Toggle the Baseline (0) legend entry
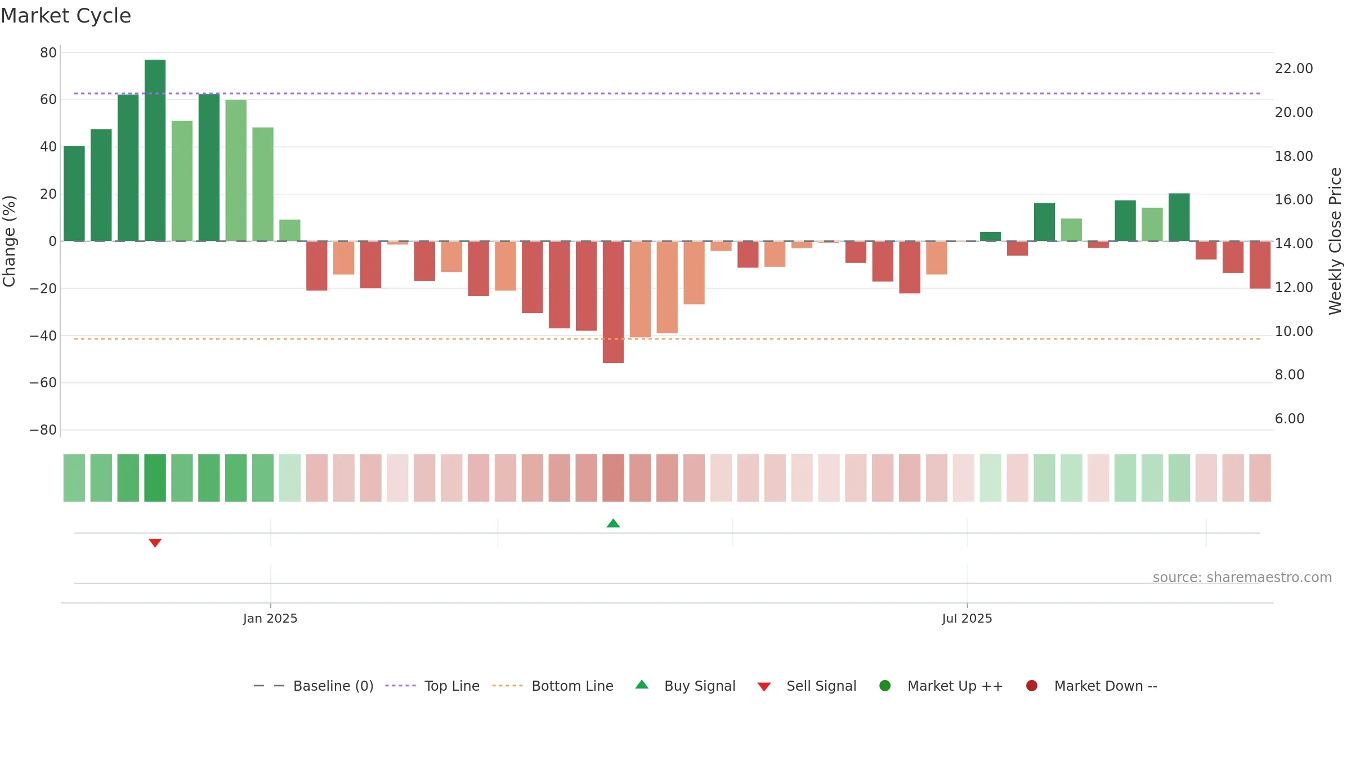Viewport: 1351px width, 760px height. (x=314, y=686)
